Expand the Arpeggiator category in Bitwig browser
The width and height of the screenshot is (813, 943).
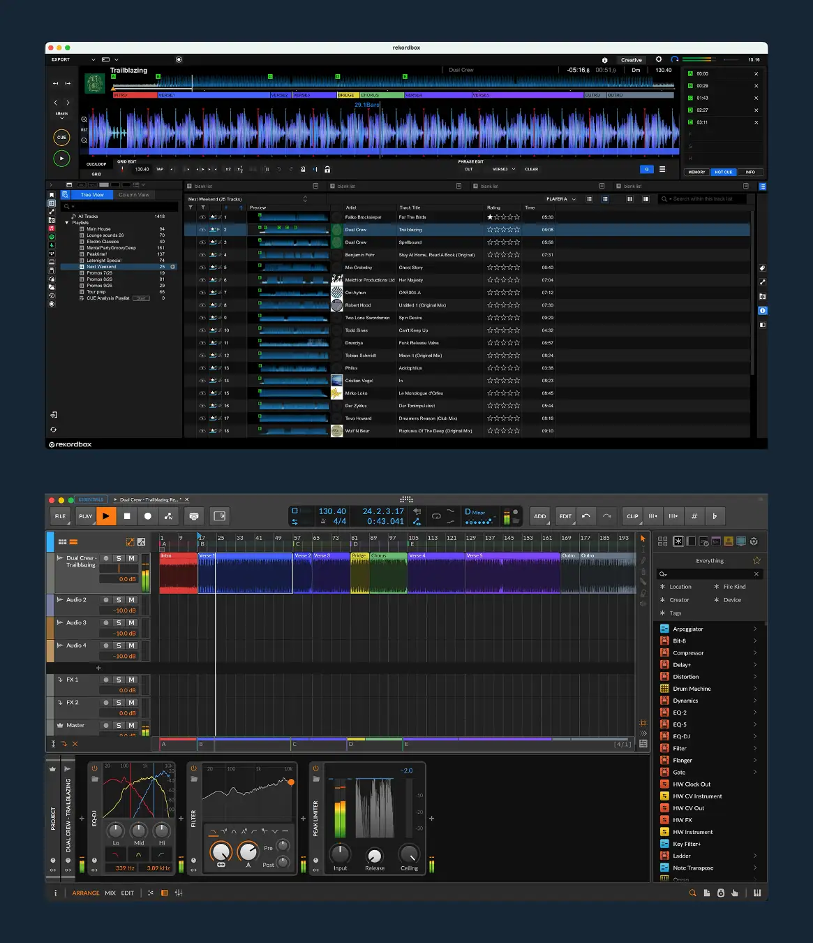click(755, 629)
